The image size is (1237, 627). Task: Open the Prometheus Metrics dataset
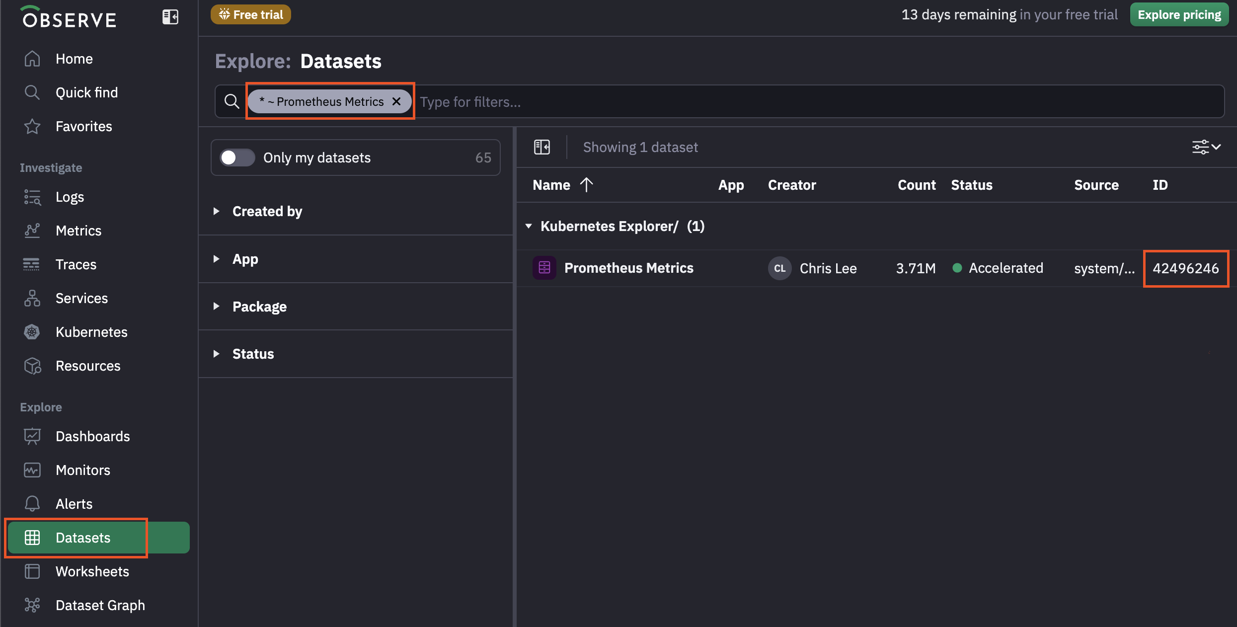pyautogui.click(x=629, y=268)
